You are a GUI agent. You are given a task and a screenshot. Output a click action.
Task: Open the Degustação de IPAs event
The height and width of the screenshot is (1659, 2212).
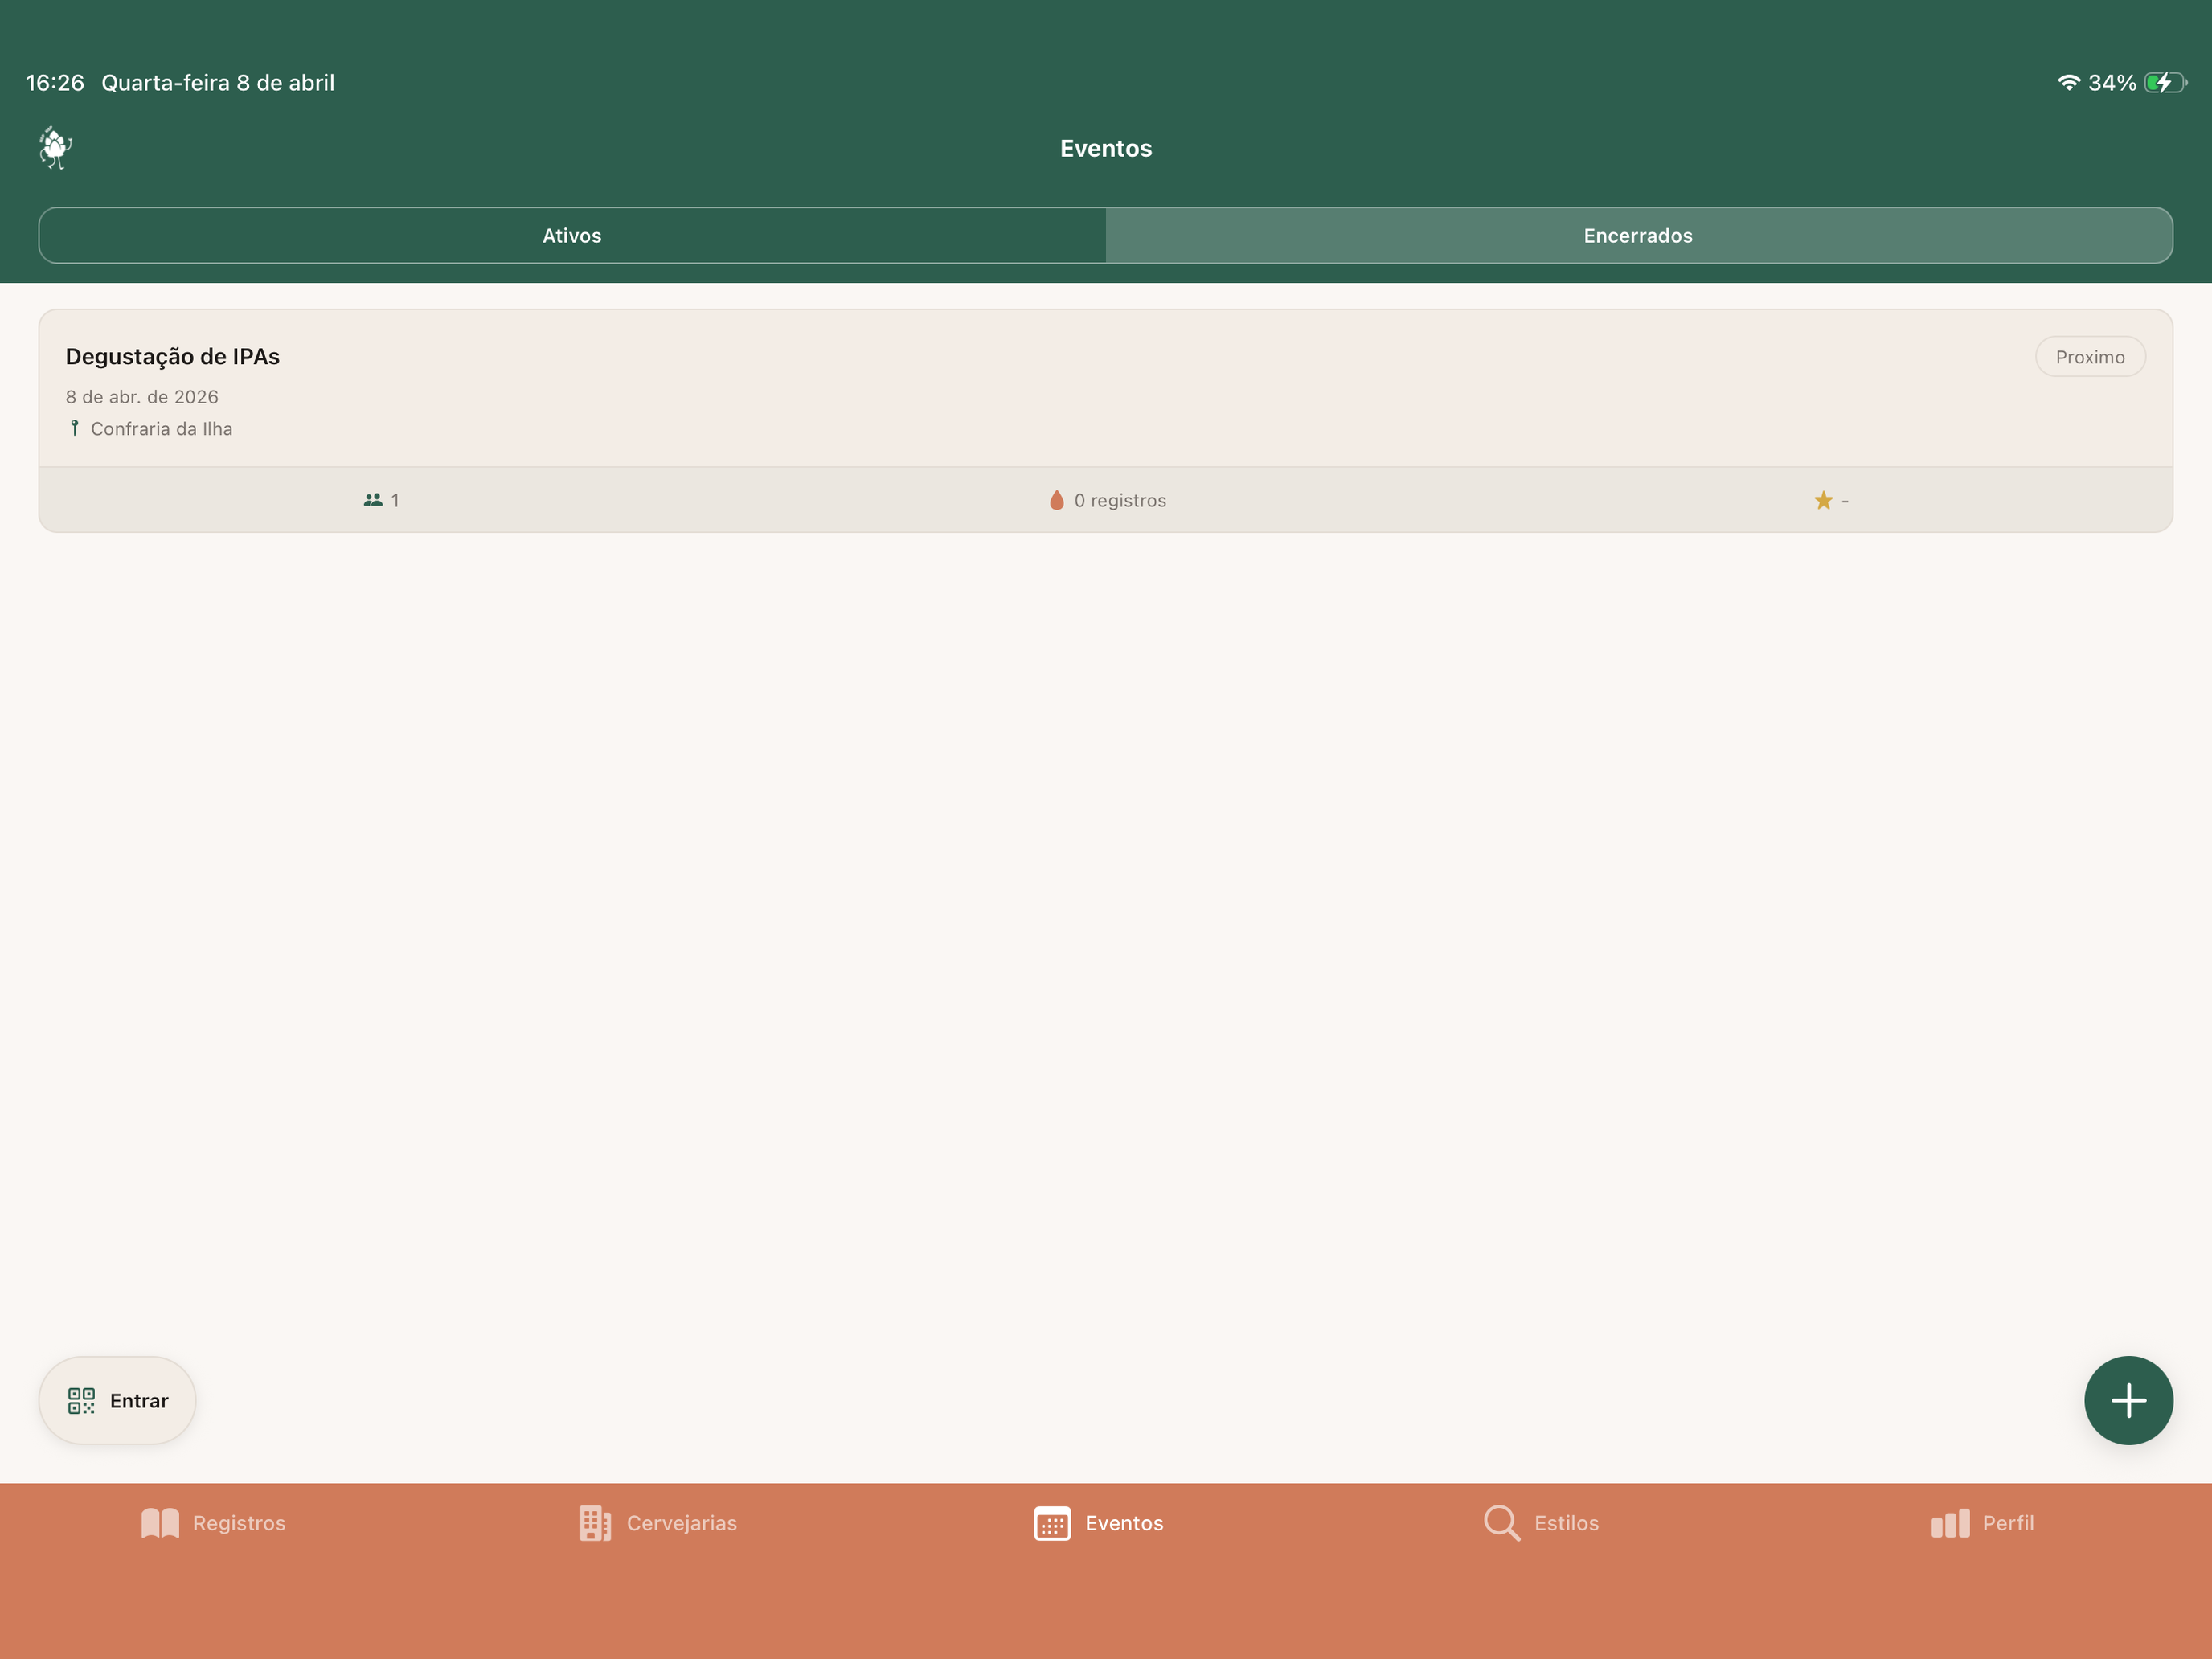click(x=1106, y=420)
